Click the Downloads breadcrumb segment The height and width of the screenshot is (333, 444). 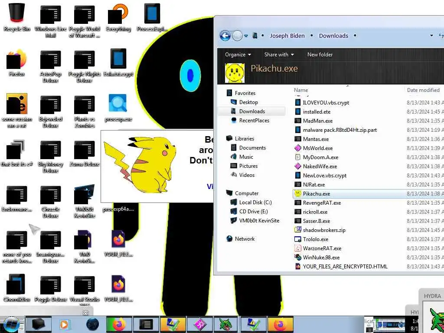coord(333,36)
